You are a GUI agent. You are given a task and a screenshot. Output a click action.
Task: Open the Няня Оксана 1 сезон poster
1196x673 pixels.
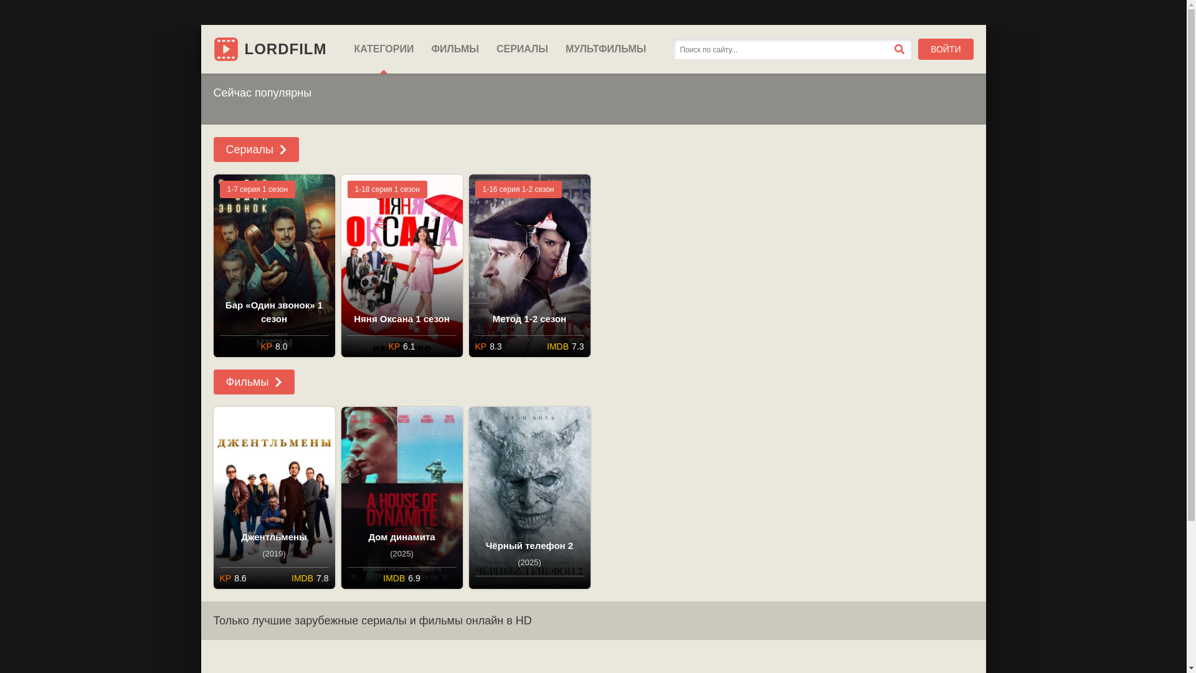click(x=402, y=262)
